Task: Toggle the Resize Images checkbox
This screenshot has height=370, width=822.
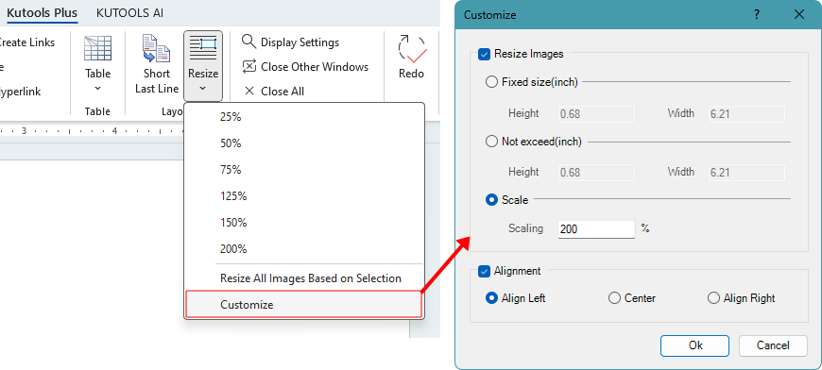Action: point(484,54)
